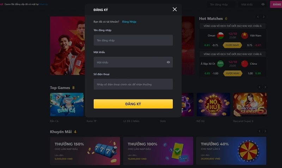This screenshot has height=168, width=282.
Task: Toggle password visibility in registration form
Action: click(168, 62)
